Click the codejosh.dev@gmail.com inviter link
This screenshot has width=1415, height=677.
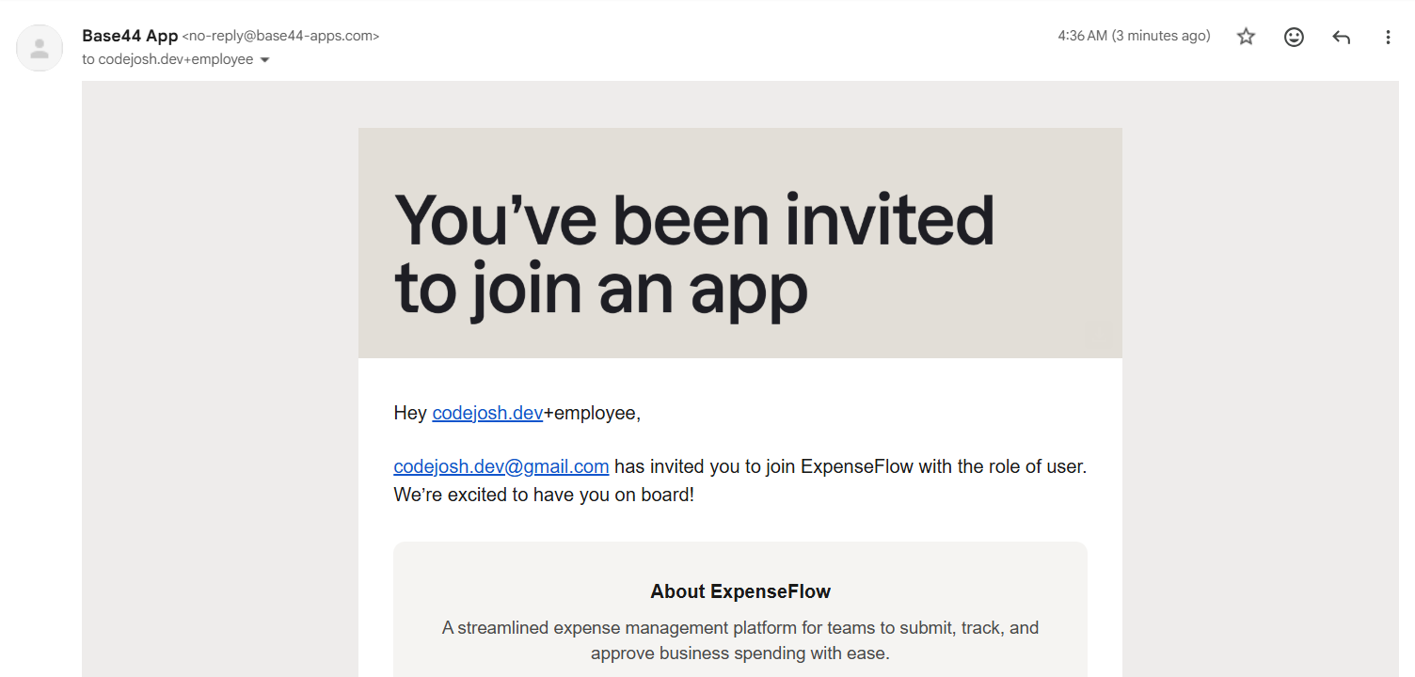pos(501,466)
